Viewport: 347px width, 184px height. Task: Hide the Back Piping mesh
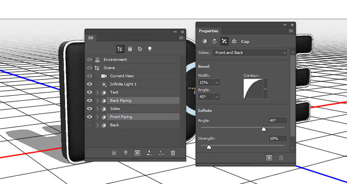click(90, 101)
